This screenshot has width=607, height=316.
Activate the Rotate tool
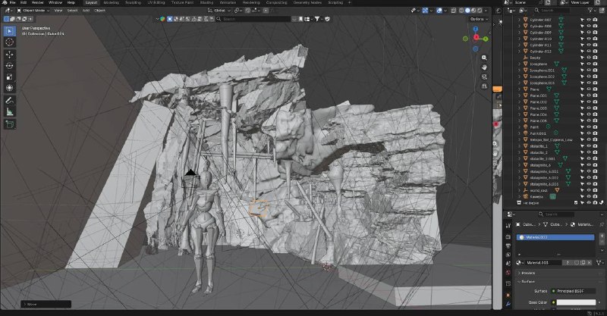click(10, 66)
